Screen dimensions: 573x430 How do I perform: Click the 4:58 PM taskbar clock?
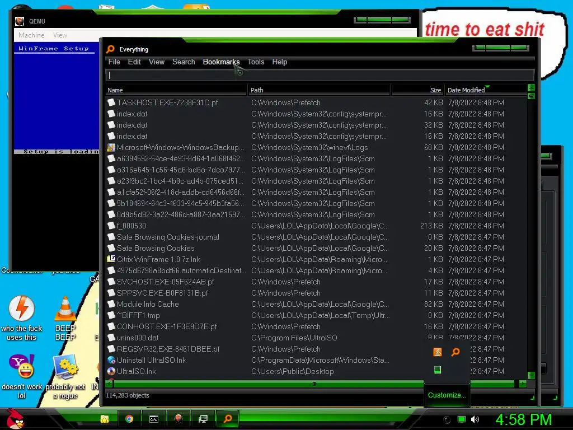coord(524,419)
